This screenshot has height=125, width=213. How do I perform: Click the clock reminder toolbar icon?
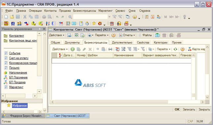(87, 24)
